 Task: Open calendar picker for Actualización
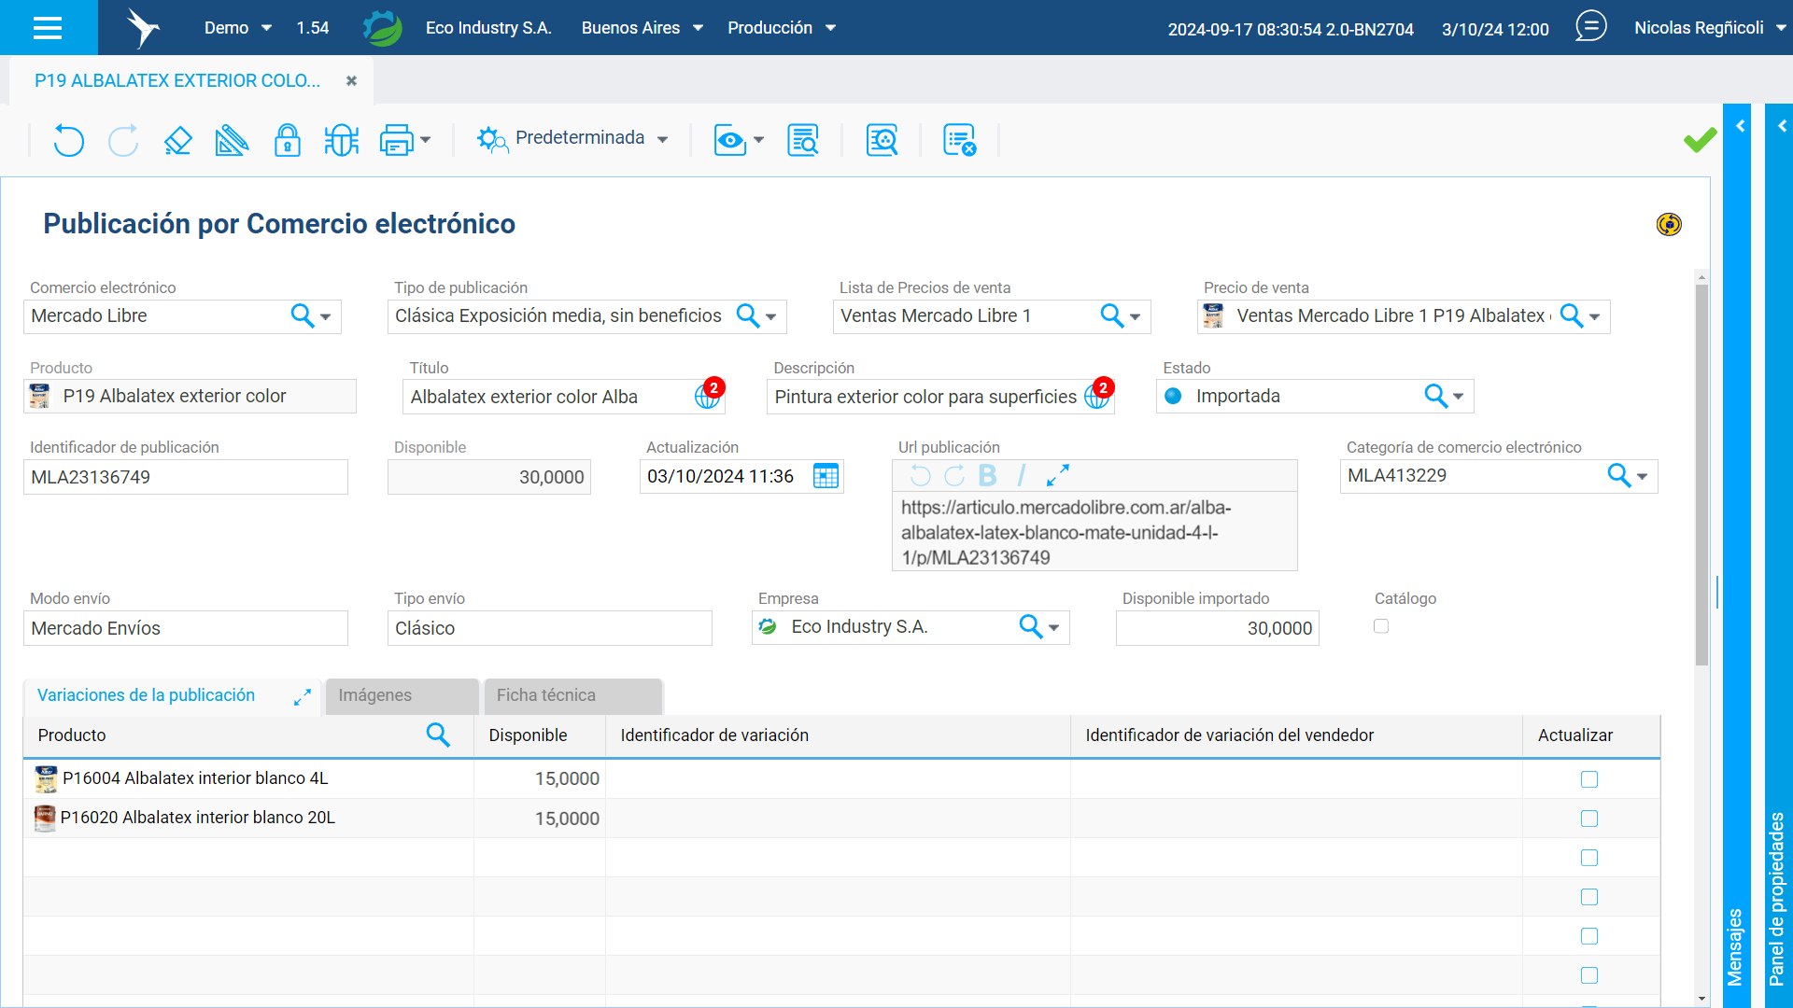tap(826, 476)
